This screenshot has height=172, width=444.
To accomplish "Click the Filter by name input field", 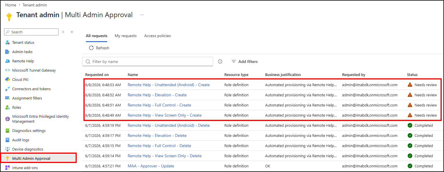I will point(148,61).
